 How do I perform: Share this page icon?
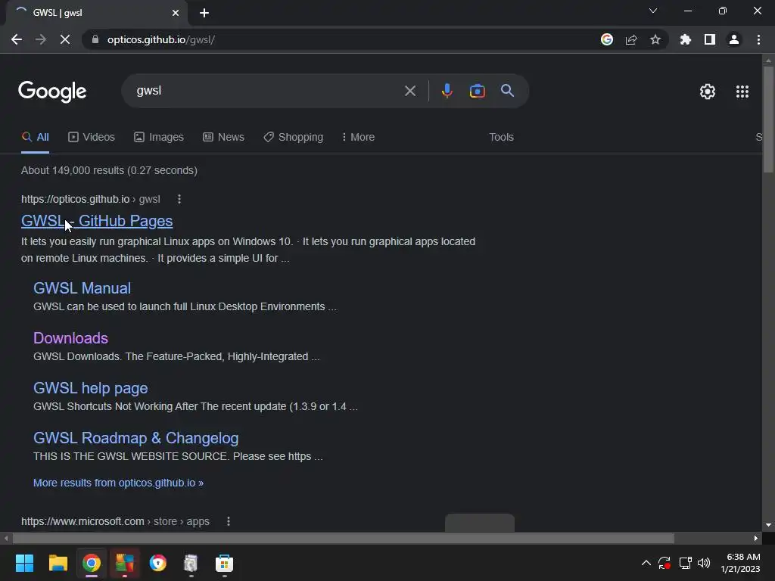tap(631, 39)
